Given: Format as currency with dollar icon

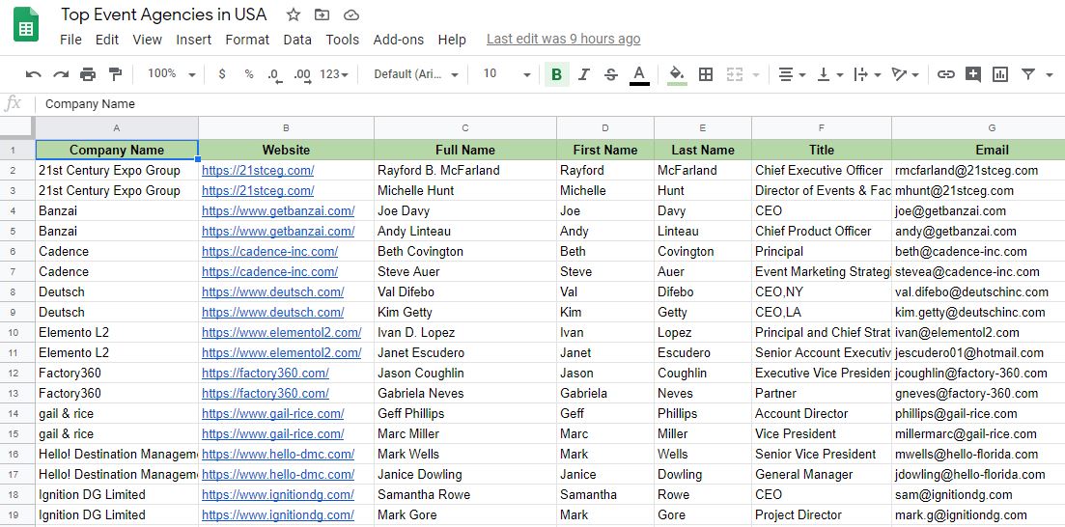Looking at the screenshot, I should pos(222,74).
